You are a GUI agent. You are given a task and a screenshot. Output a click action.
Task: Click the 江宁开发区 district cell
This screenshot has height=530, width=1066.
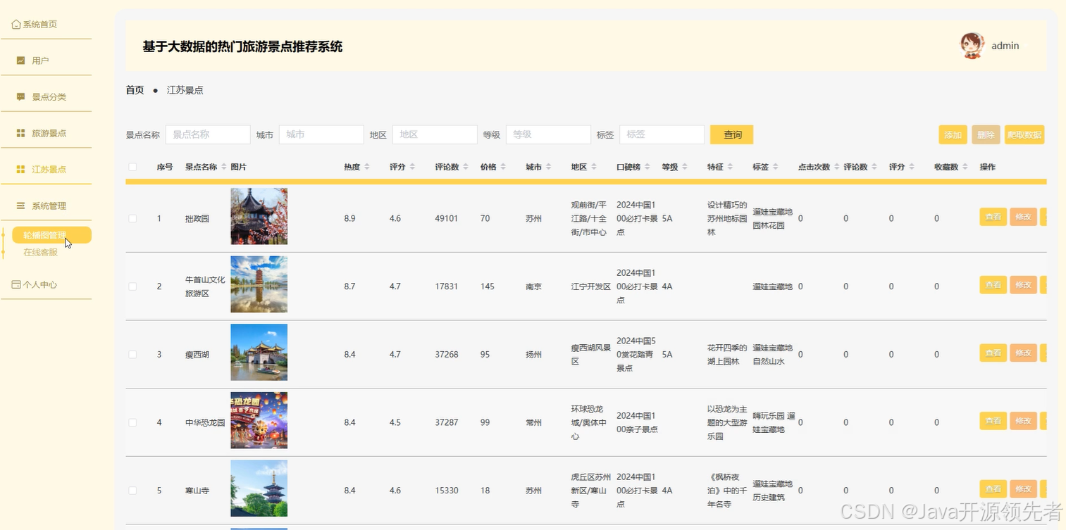pyautogui.click(x=591, y=286)
